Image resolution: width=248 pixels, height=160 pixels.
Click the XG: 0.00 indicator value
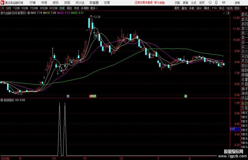pyautogui.click(x=20, y=100)
